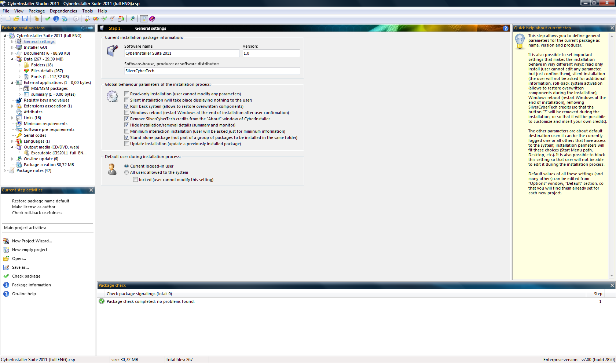Click the Save floppy disk toolbar icon
Image resolution: width=616 pixels, height=363 pixels.
tap(25, 19)
